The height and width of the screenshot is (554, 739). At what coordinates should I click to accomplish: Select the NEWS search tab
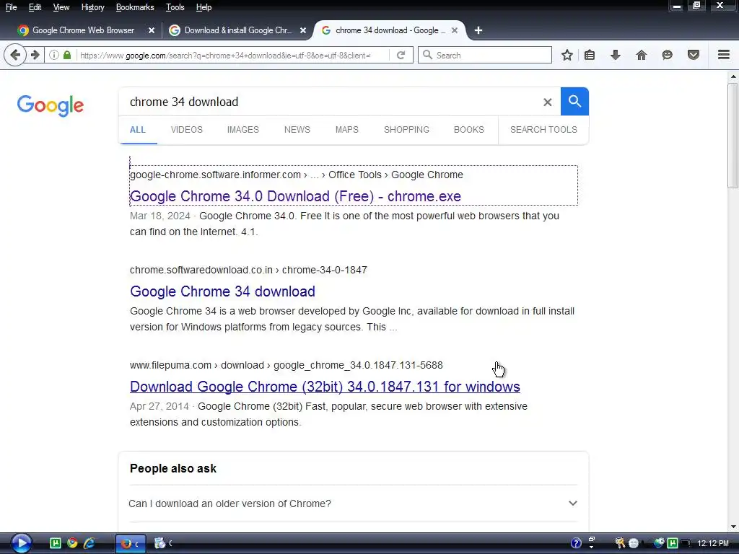point(297,130)
